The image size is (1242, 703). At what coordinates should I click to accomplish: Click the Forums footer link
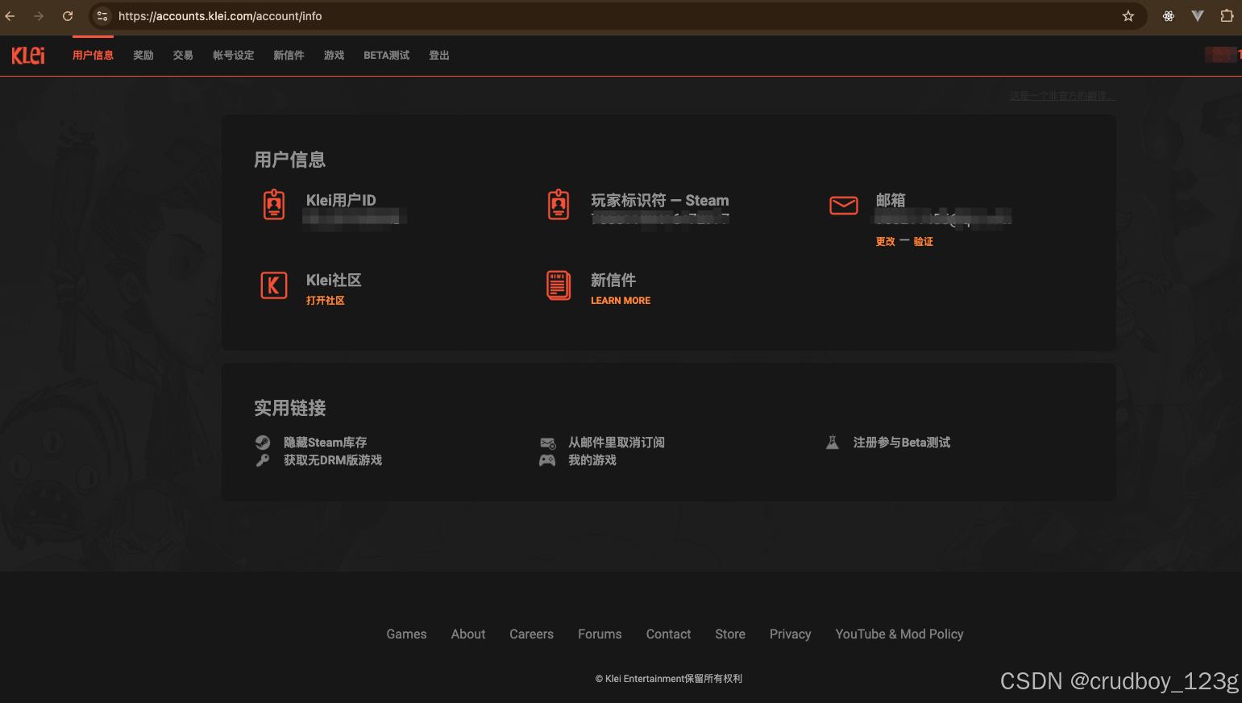pos(600,634)
